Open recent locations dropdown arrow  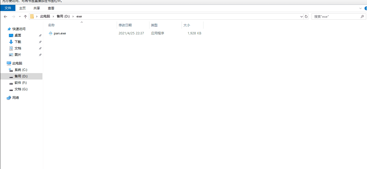click(x=20, y=17)
